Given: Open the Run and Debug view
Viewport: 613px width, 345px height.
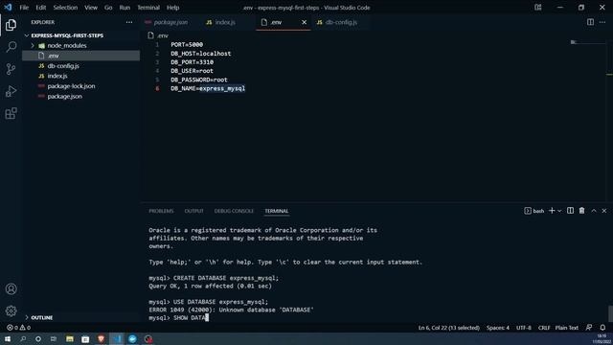Looking at the screenshot, I should coord(11,91).
